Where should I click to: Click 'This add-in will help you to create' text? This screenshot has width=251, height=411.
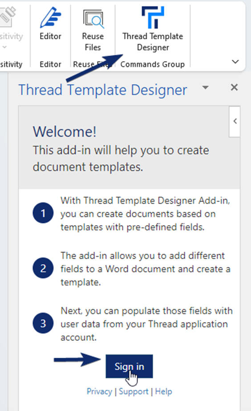click(x=121, y=151)
